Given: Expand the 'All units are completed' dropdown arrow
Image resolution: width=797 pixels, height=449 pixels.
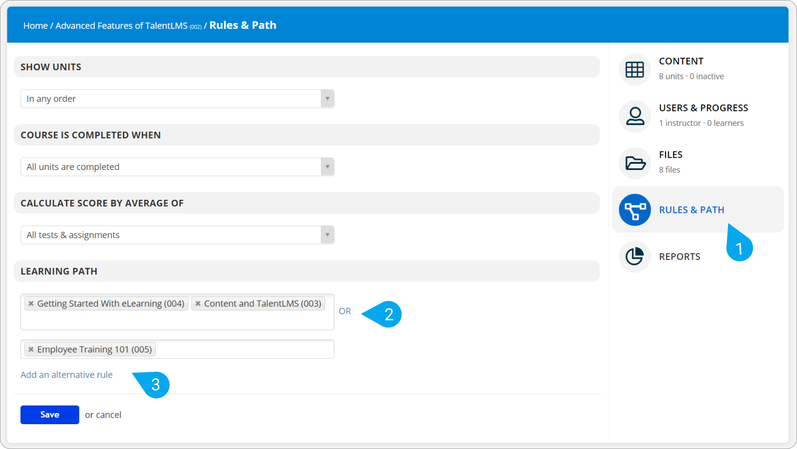Looking at the screenshot, I should [x=327, y=167].
